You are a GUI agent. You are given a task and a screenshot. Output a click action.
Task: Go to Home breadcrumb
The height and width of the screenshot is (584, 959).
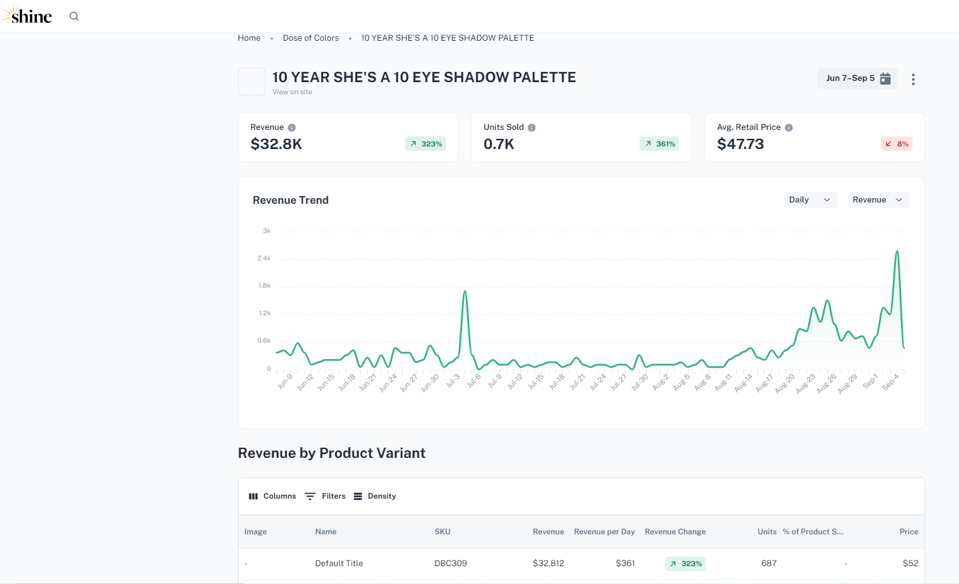point(249,38)
